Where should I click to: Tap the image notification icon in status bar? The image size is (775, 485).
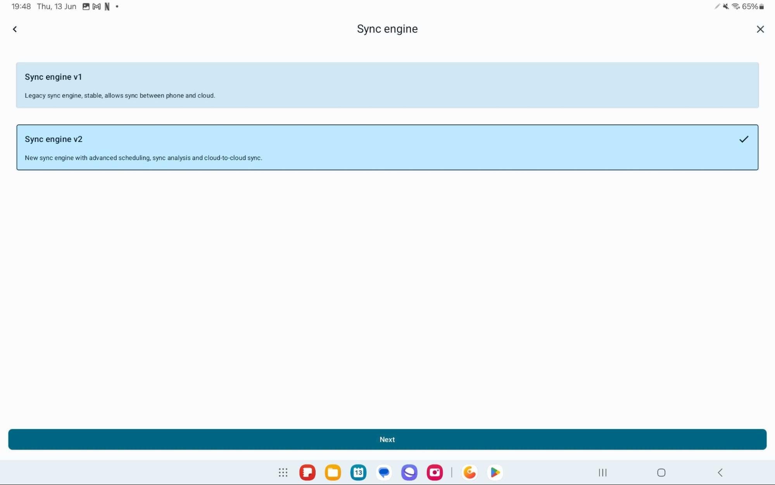(86, 7)
